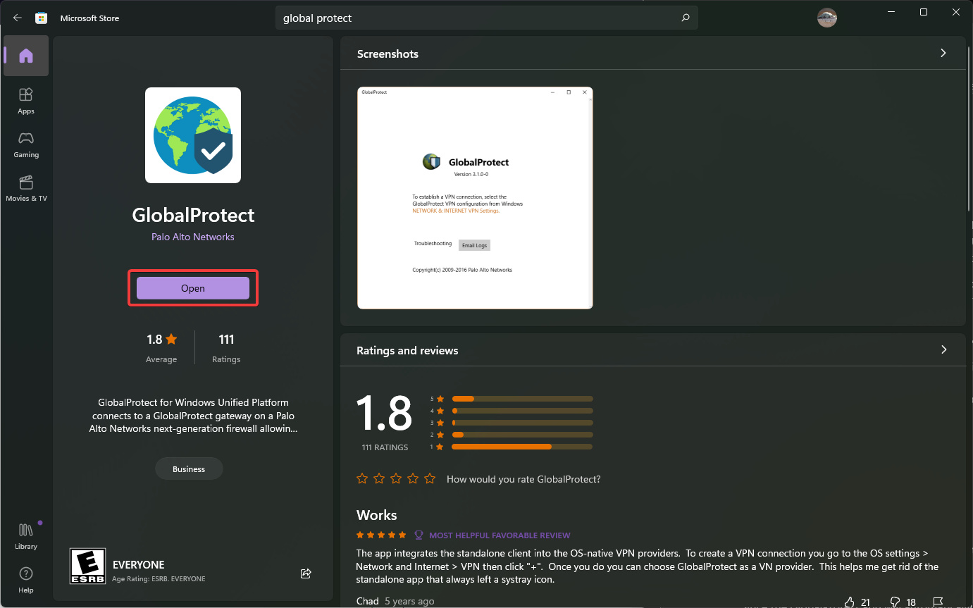Open the Library
Image resolution: width=973 pixels, height=608 pixels.
26,536
